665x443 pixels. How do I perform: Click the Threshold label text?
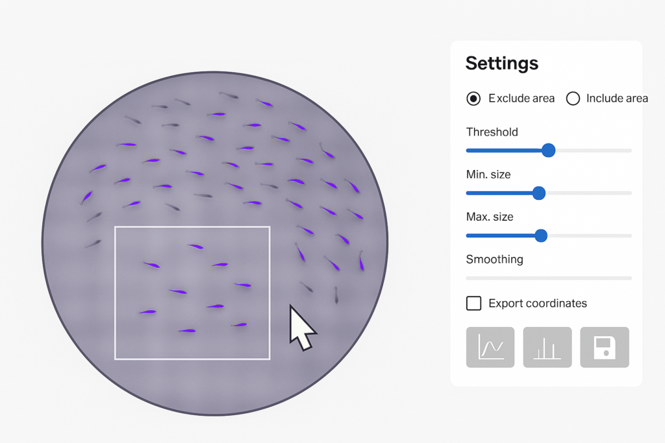point(492,132)
